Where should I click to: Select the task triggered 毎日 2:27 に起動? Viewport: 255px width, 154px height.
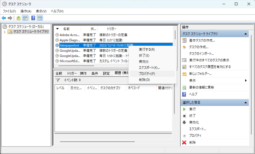[114, 40]
